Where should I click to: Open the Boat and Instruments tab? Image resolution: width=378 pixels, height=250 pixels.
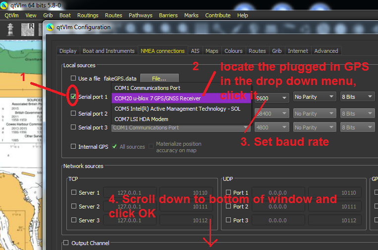point(108,51)
